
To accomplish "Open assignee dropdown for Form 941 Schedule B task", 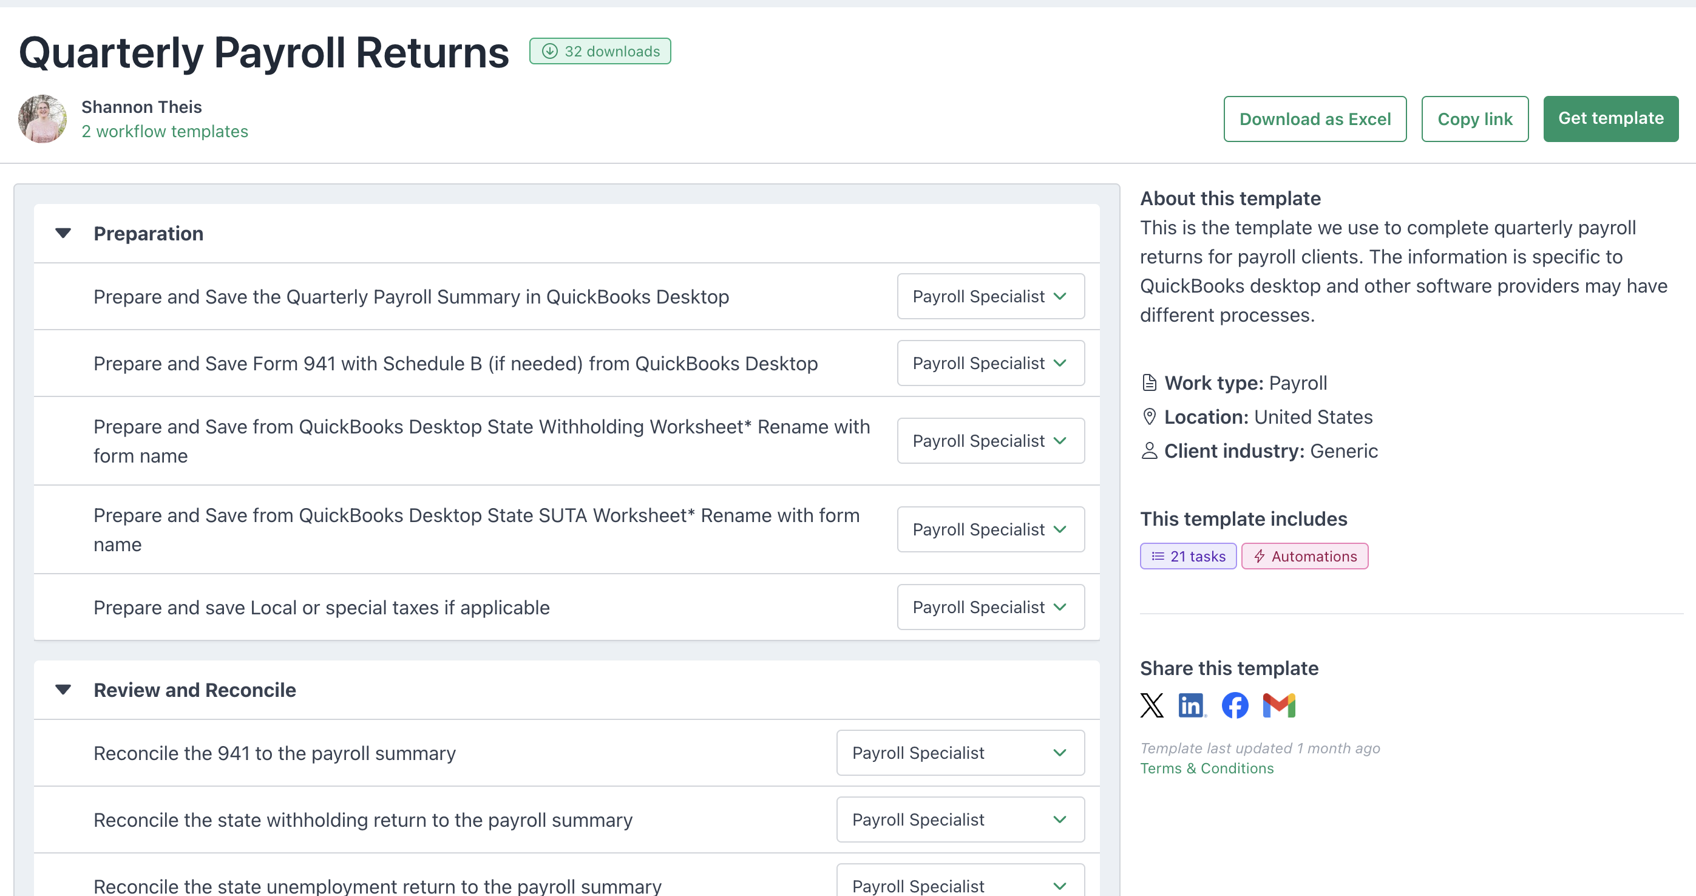I will coord(990,363).
